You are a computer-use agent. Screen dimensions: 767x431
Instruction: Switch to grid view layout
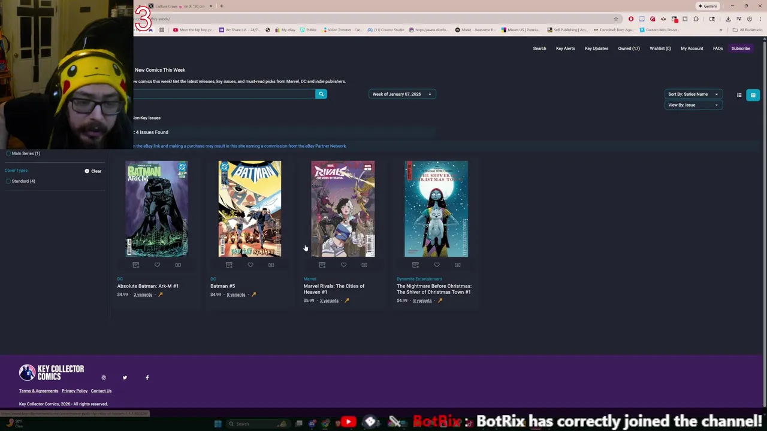pos(753,95)
